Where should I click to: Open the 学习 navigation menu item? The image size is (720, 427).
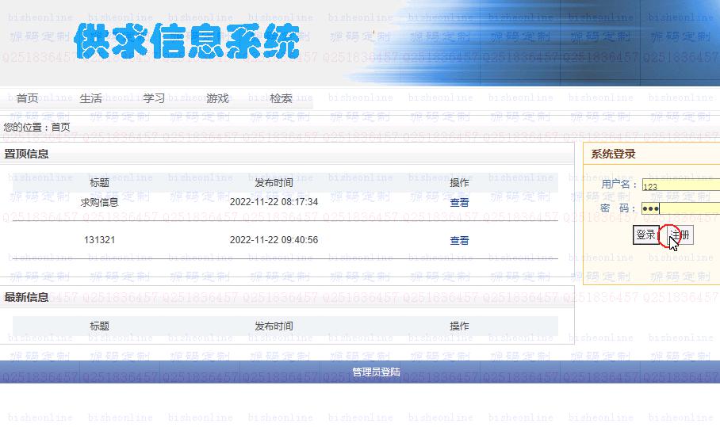pos(154,98)
